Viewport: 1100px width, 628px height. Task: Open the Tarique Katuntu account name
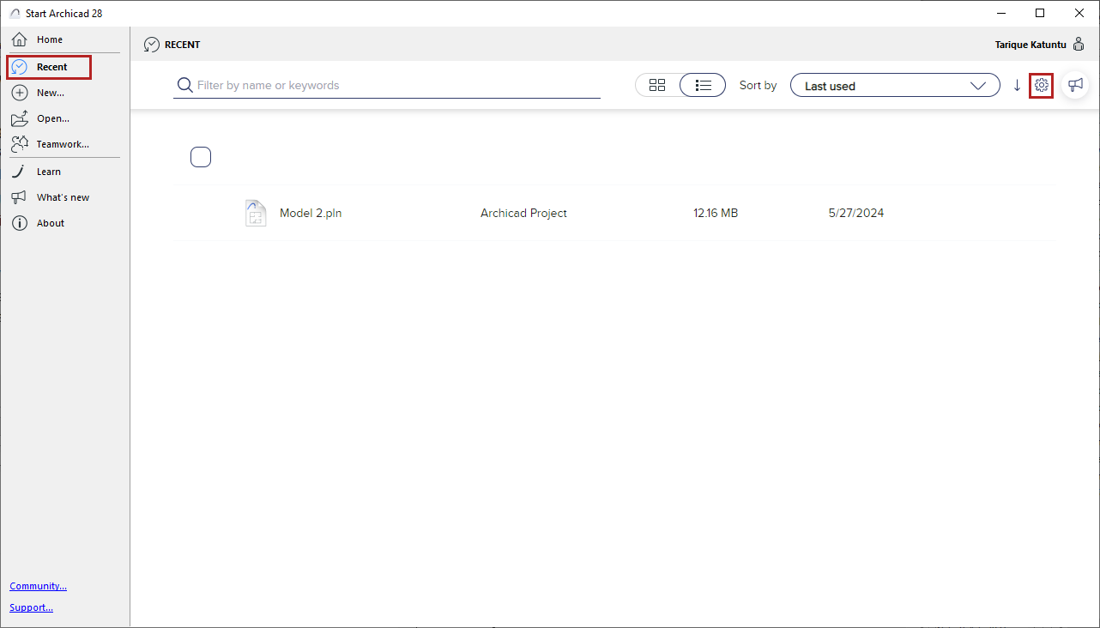[x=1030, y=45]
